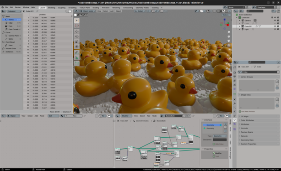Viewport: 281px width, 171px height.
Task: Toggle the Modifier checkbox in node Properties
Action: [x=214, y=153]
